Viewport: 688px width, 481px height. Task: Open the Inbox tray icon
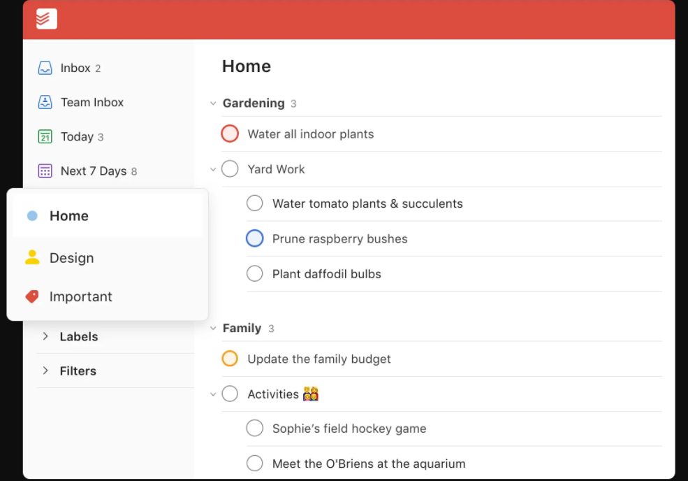pyautogui.click(x=45, y=68)
